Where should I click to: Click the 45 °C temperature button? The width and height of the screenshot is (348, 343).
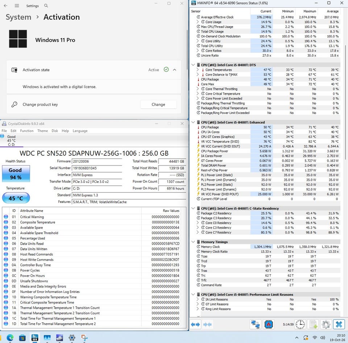[16, 198]
